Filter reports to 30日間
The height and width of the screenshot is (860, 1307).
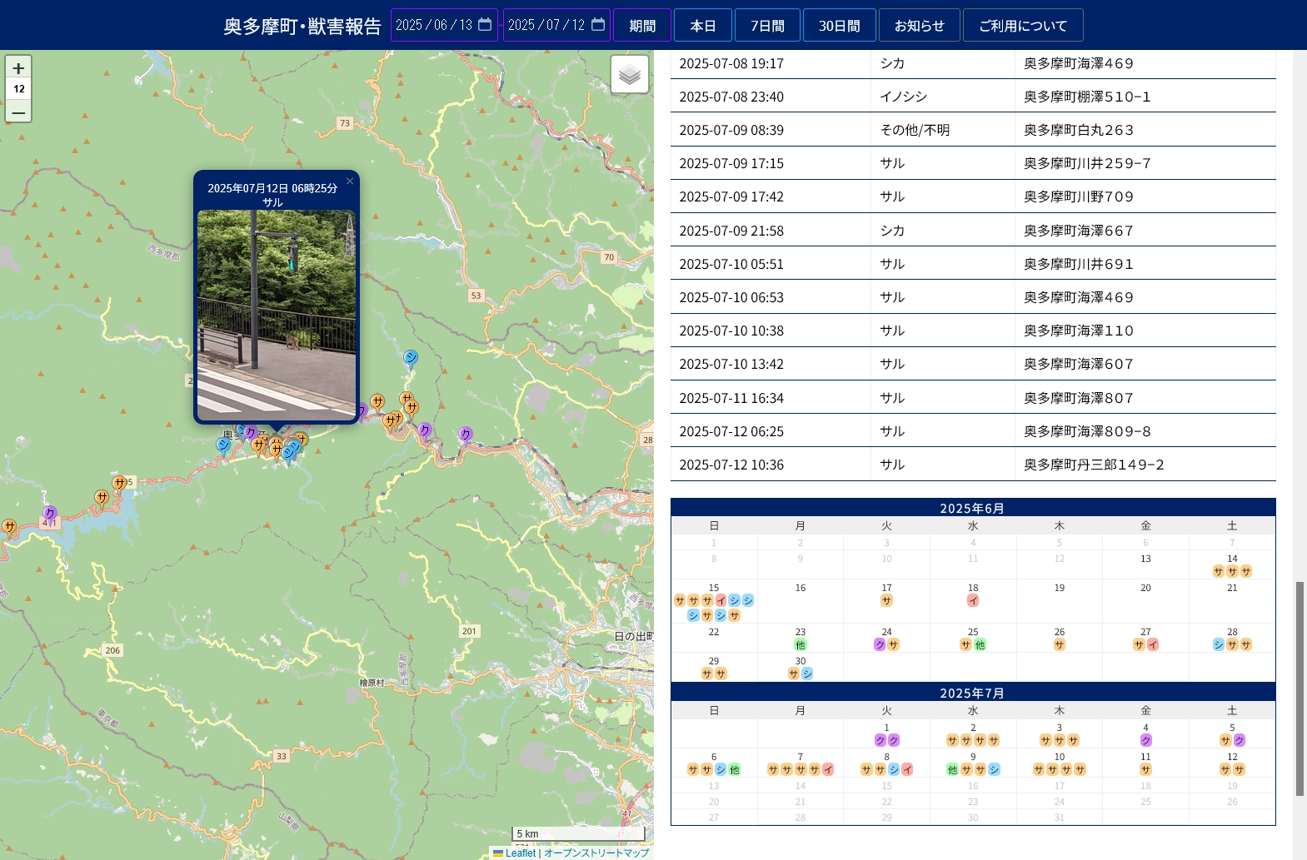[x=839, y=26]
